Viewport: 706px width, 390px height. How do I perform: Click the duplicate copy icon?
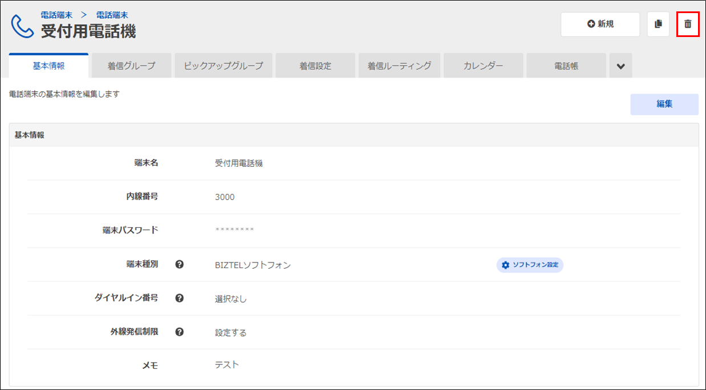(x=658, y=24)
